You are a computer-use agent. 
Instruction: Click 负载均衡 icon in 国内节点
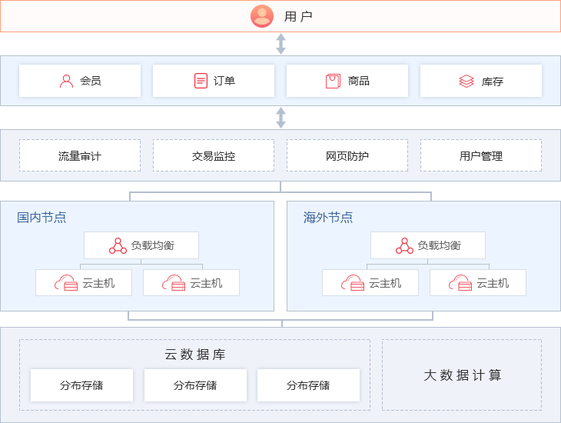click(x=118, y=245)
